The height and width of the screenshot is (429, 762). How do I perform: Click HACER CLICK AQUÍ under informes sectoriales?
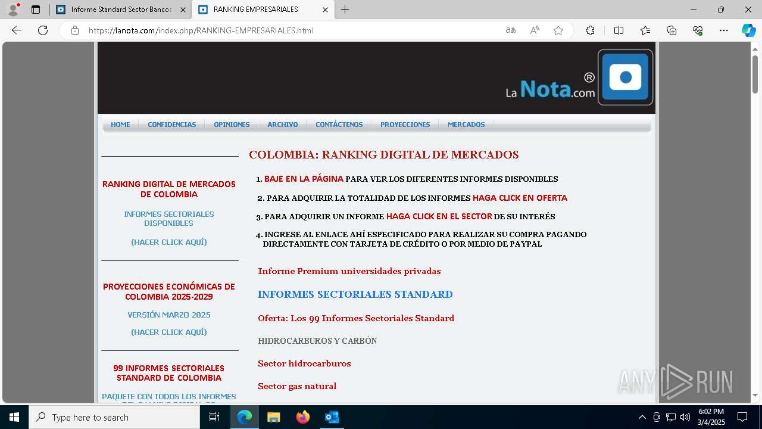[x=169, y=243]
